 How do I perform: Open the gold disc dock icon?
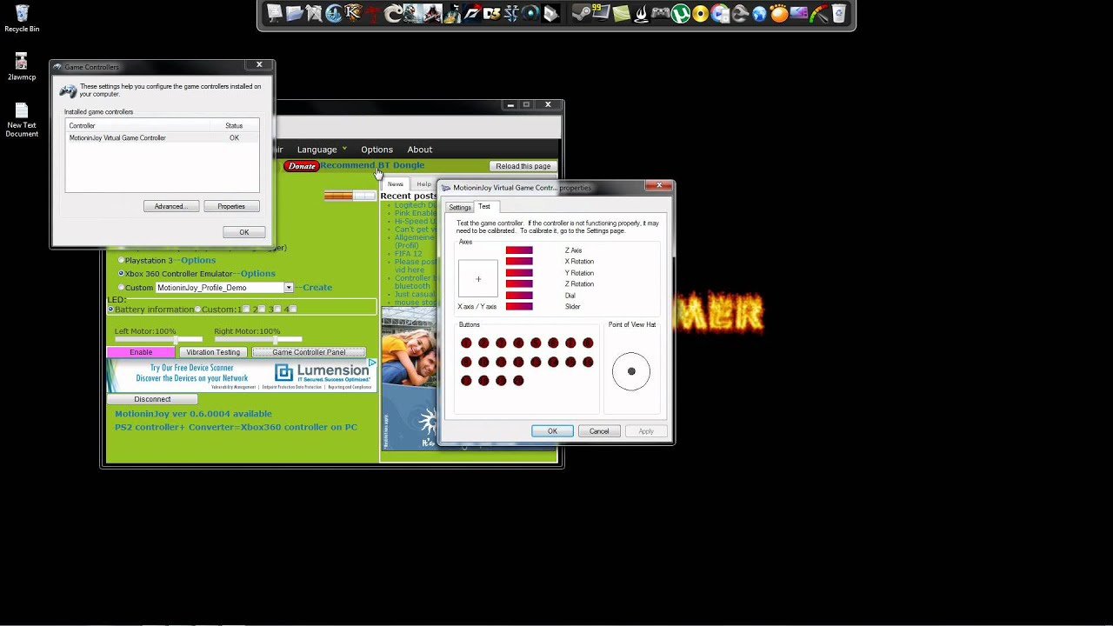700,13
